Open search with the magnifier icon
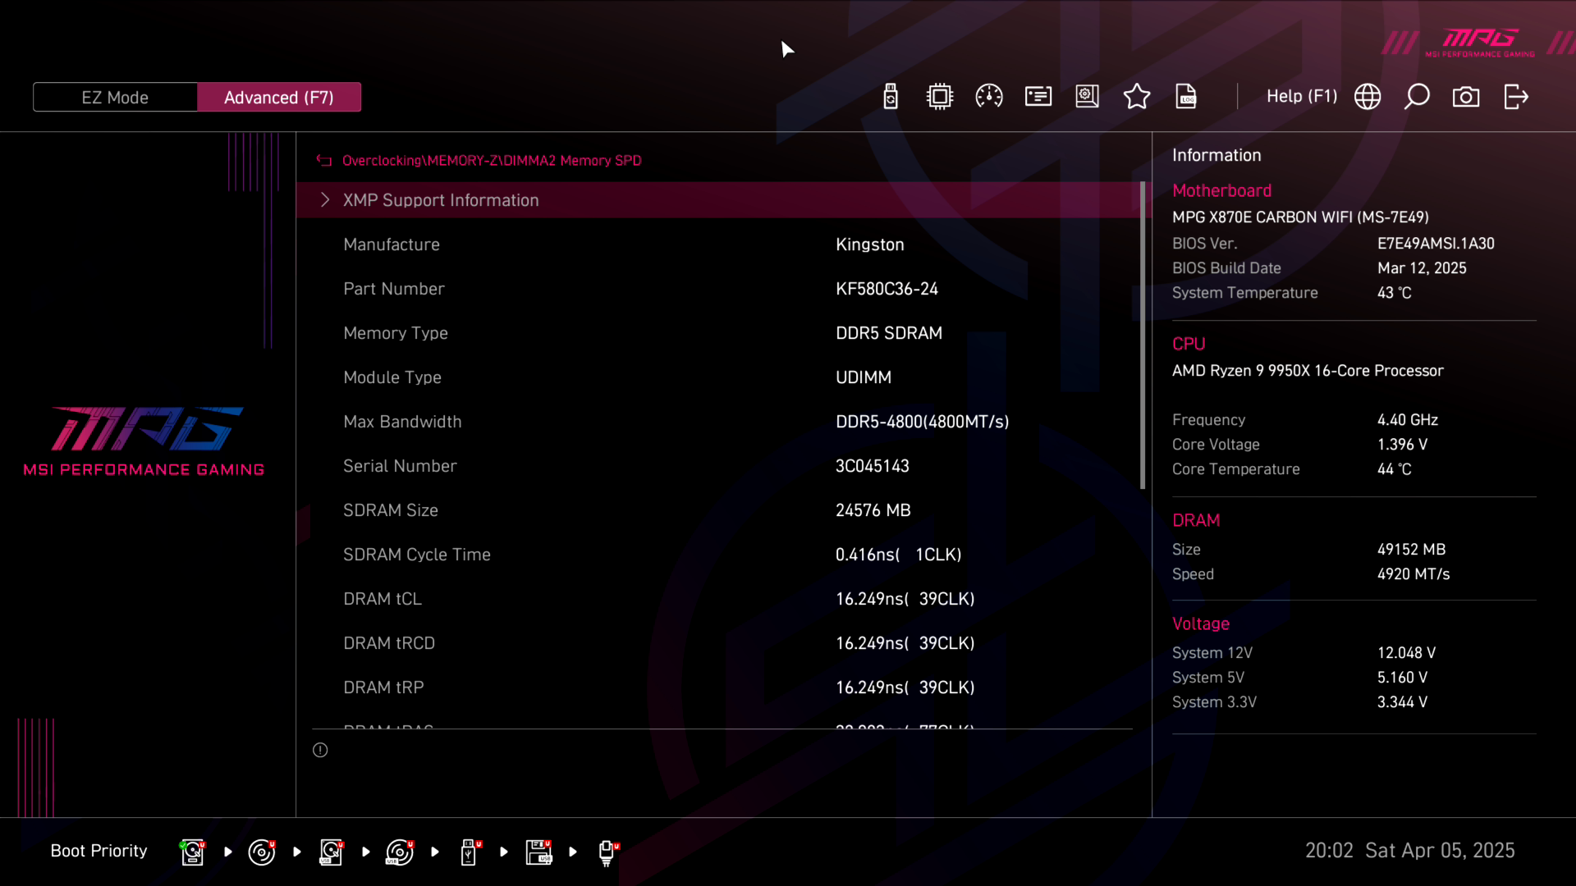Screen dimensions: 1576x886 point(1417,97)
